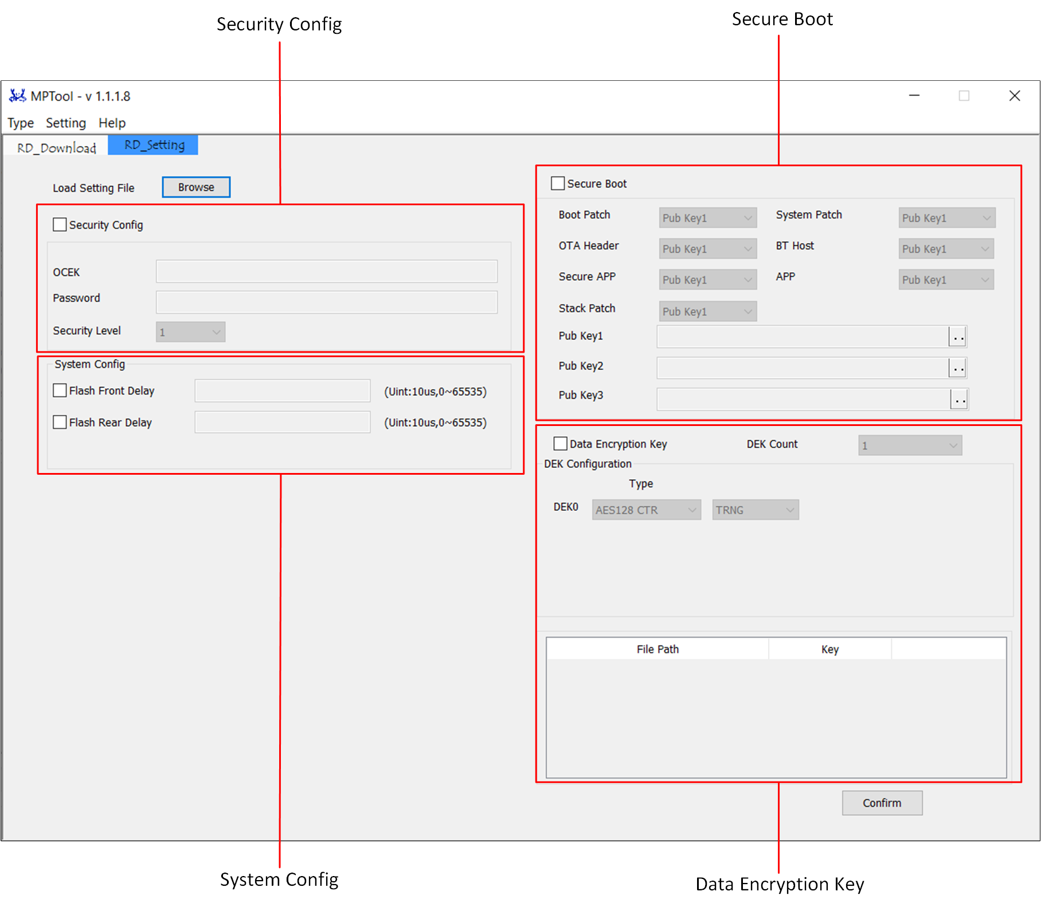Open the Setting menu
Image resolution: width=1041 pixels, height=907 pixels.
click(66, 123)
